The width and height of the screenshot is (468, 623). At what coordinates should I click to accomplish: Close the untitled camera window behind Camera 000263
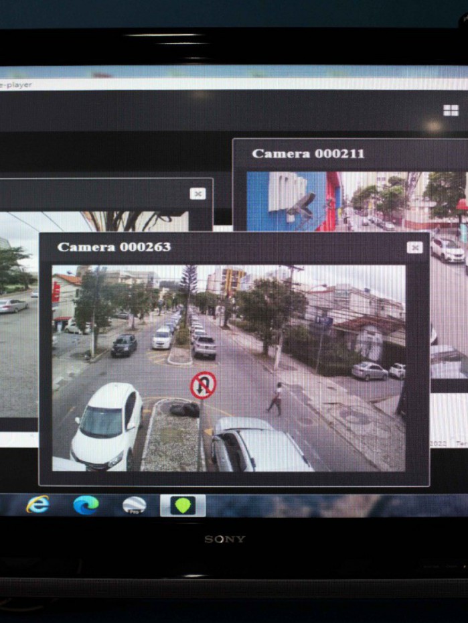tap(198, 194)
